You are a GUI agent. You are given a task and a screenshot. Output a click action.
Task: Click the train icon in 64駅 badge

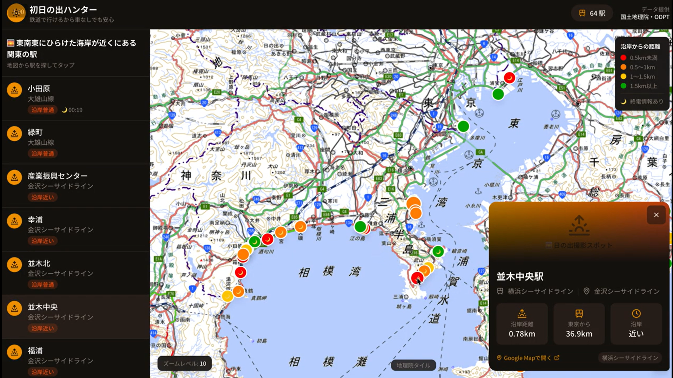tap(582, 13)
